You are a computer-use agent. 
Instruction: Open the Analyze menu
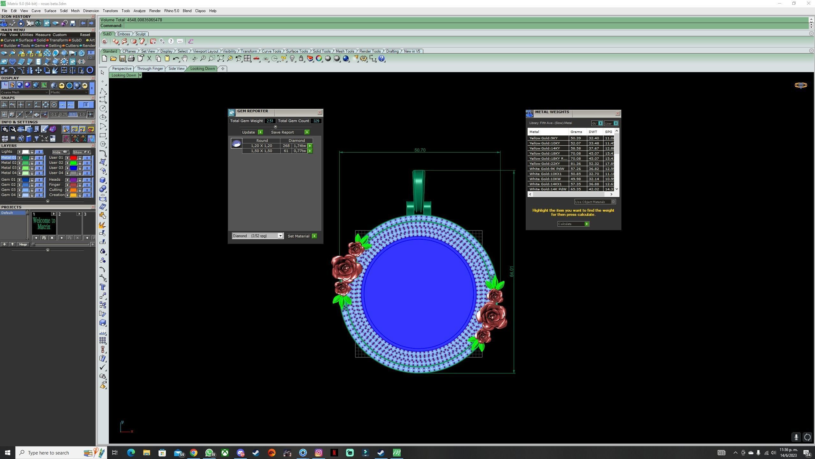tap(139, 11)
